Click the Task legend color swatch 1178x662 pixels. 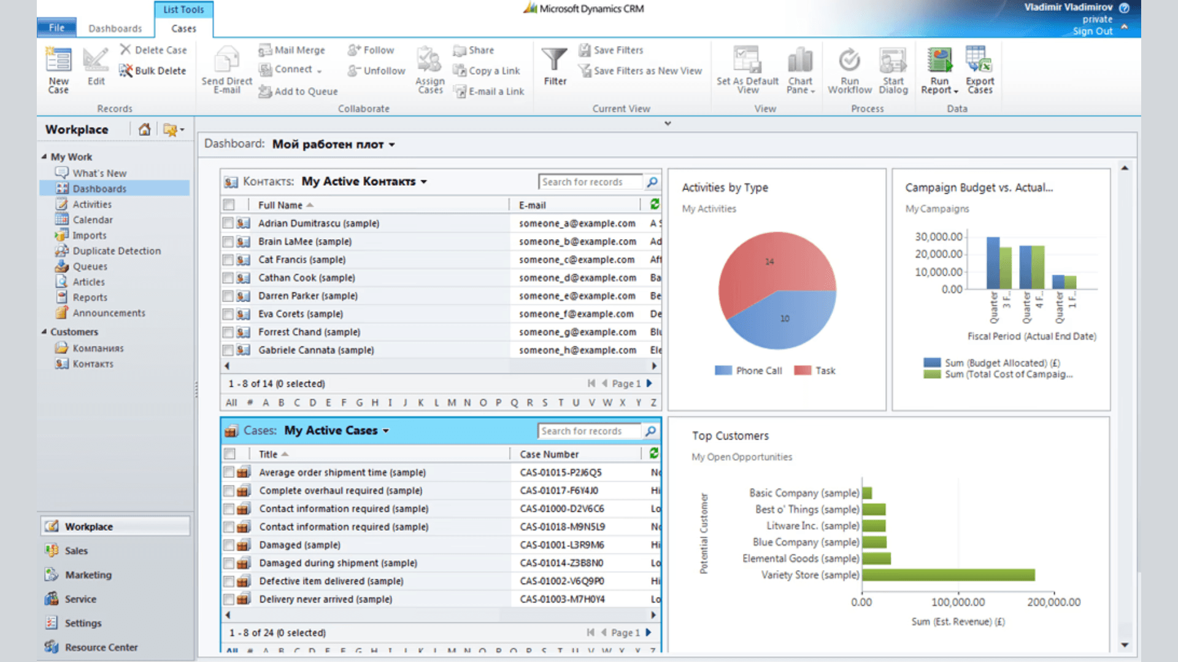(x=803, y=370)
